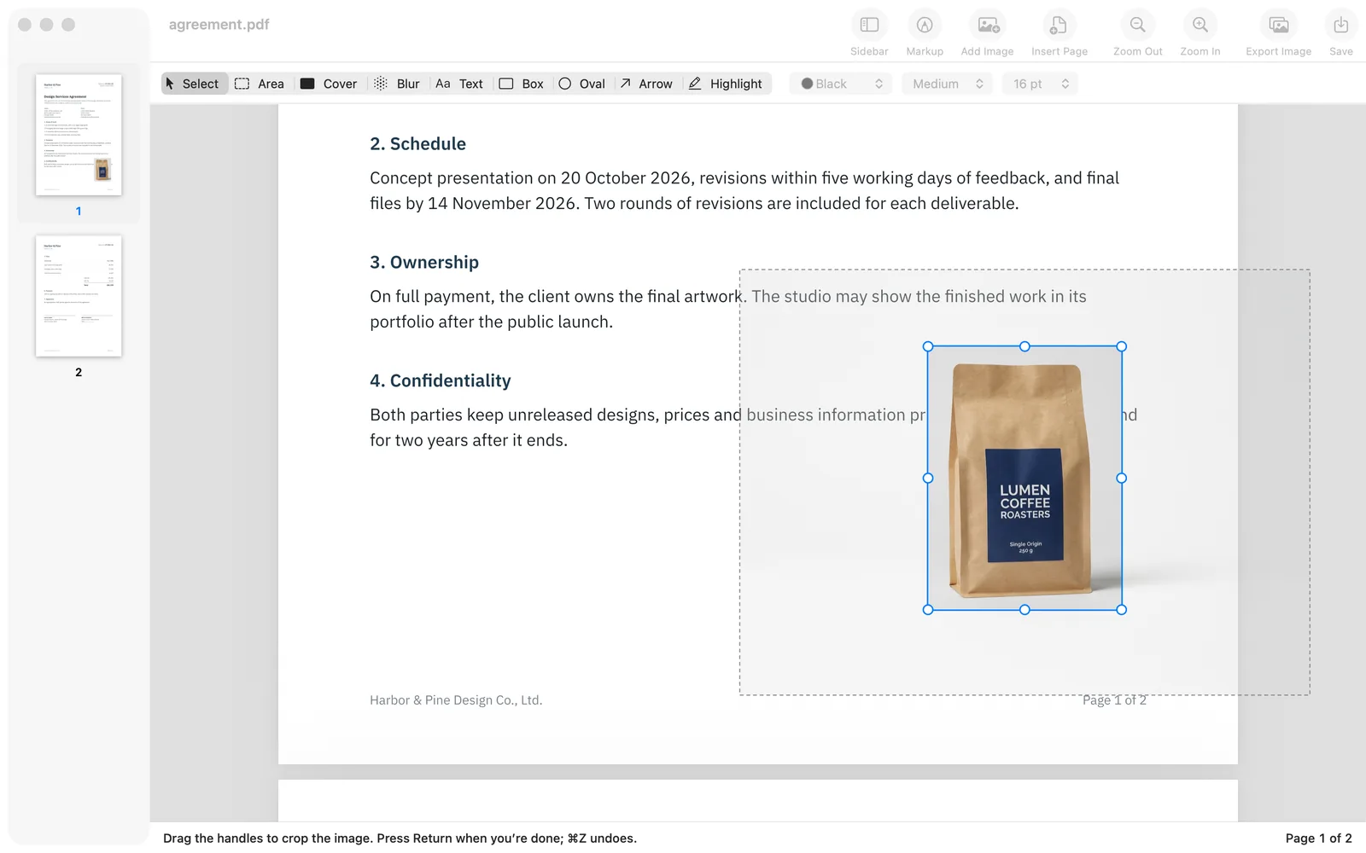This screenshot has height=853, width=1366.
Task: Choose the Area selection tool
Action: (260, 84)
